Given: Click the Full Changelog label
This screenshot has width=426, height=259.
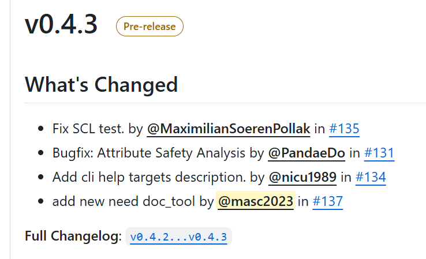Looking at the screenshot, I should [x=73, y=236].
